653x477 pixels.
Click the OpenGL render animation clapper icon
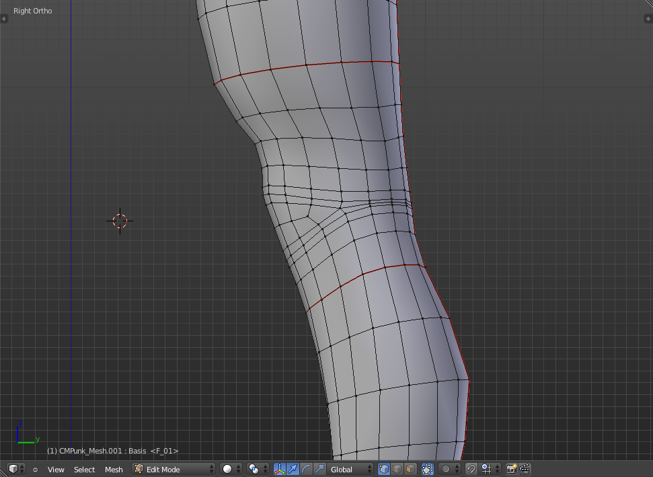pyautogui.click(x=525, y=469)
